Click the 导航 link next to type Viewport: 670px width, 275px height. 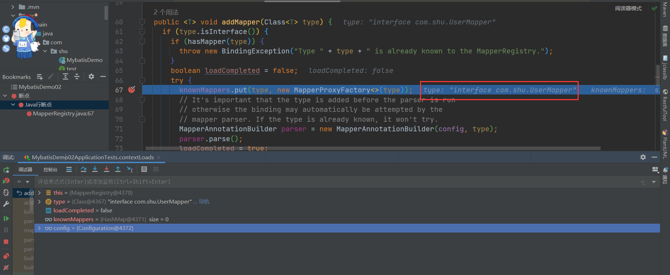click(x=204, y=202)
